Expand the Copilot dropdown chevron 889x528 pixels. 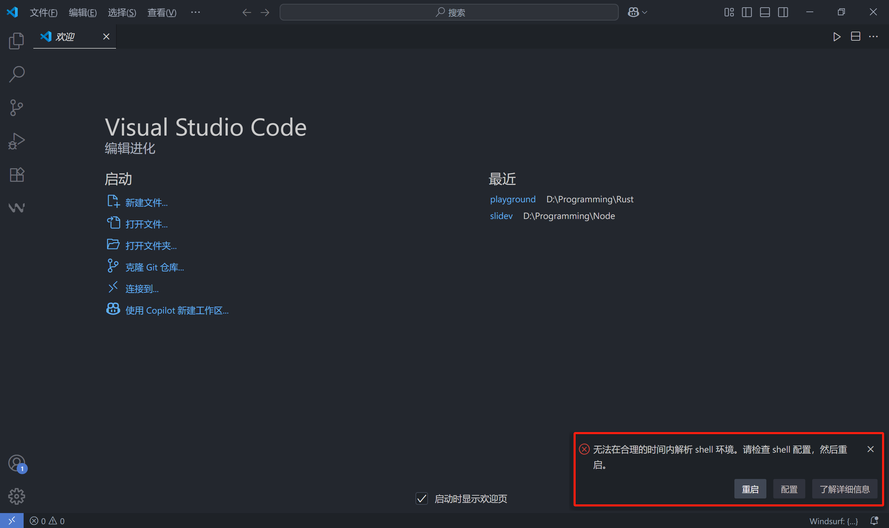pos(644,13)
